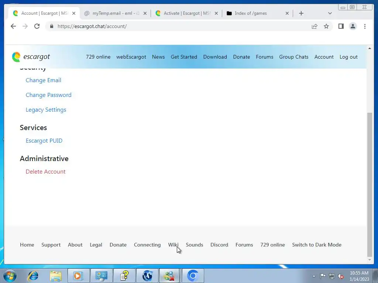Close the Account | Escargot tab
This screenshot has width=378, height=283.
[74, 13]
